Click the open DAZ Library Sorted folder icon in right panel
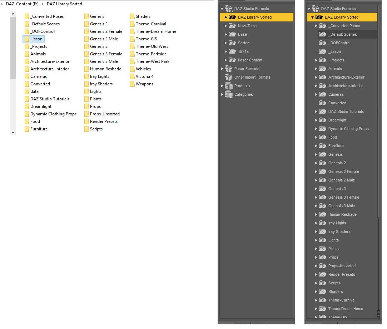Viewport: 387px width, 329px height. tap(319, 17)
